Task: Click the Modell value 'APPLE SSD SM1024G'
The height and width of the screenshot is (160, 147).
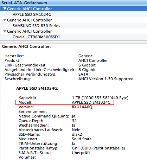Action: coord(91,102)
